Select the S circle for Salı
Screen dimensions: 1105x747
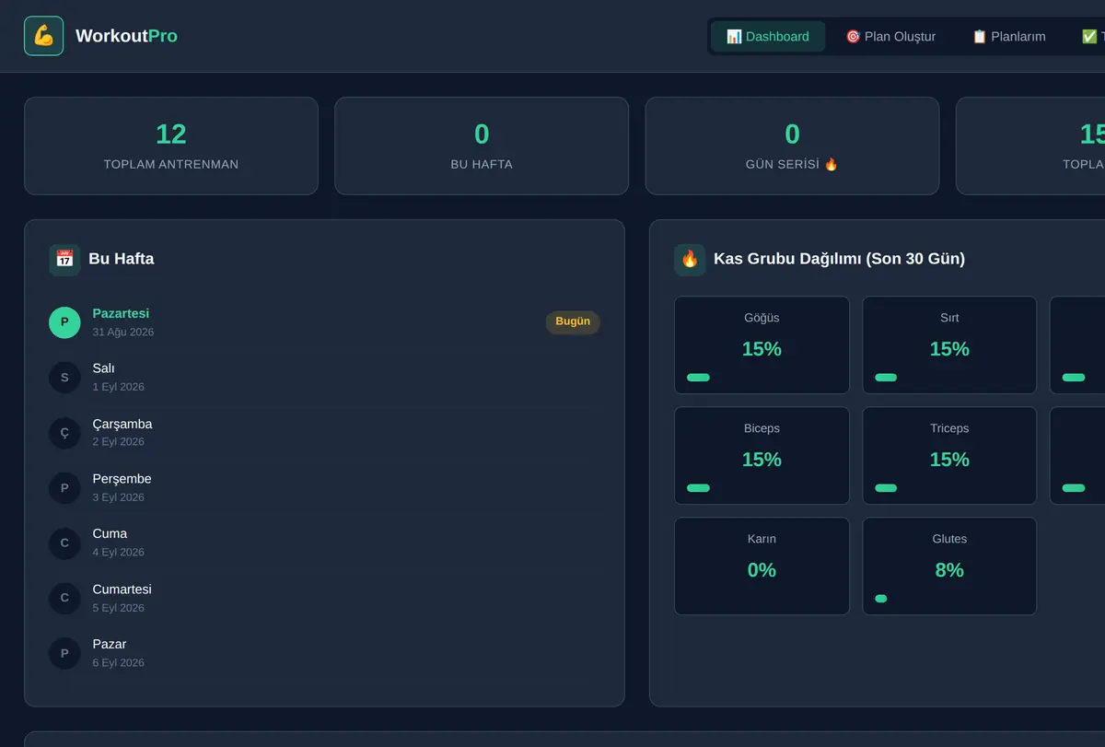click(64, 378)
